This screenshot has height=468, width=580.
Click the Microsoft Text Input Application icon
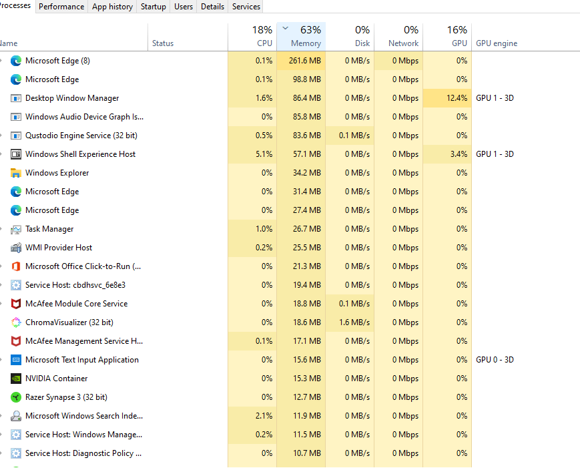(16, 360)
